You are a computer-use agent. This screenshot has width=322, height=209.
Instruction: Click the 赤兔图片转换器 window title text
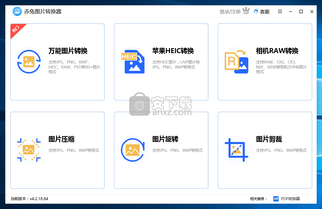coord(43,12)
